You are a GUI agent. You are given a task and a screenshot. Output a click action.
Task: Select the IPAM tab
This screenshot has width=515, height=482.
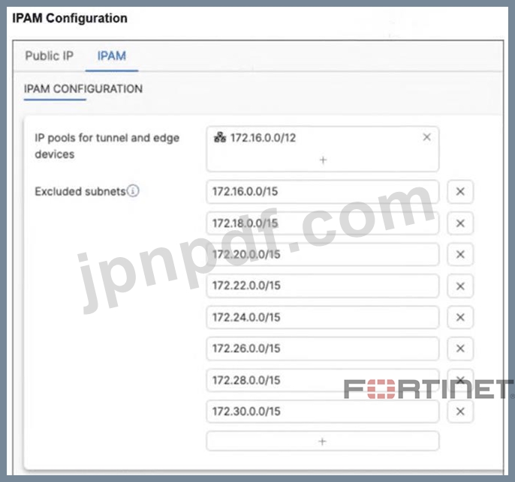[x=112, y=55]
